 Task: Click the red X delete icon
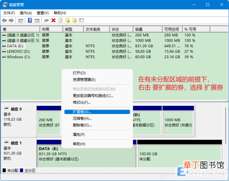click(x=54, y=20)
